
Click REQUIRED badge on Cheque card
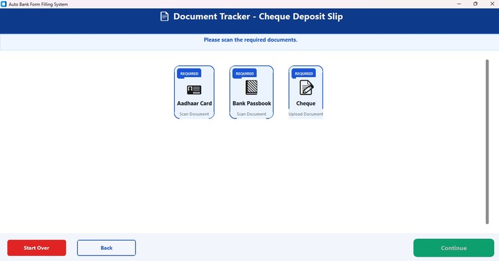coord(303,73)
